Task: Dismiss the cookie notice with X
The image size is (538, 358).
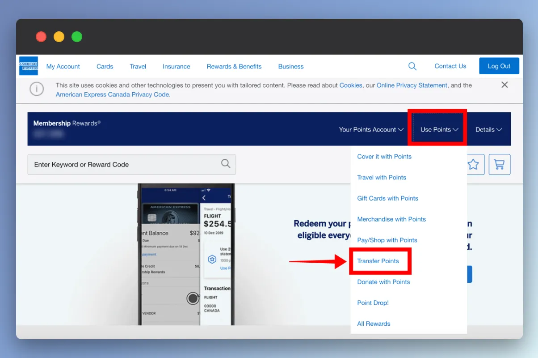Action: tap(504, 85)
